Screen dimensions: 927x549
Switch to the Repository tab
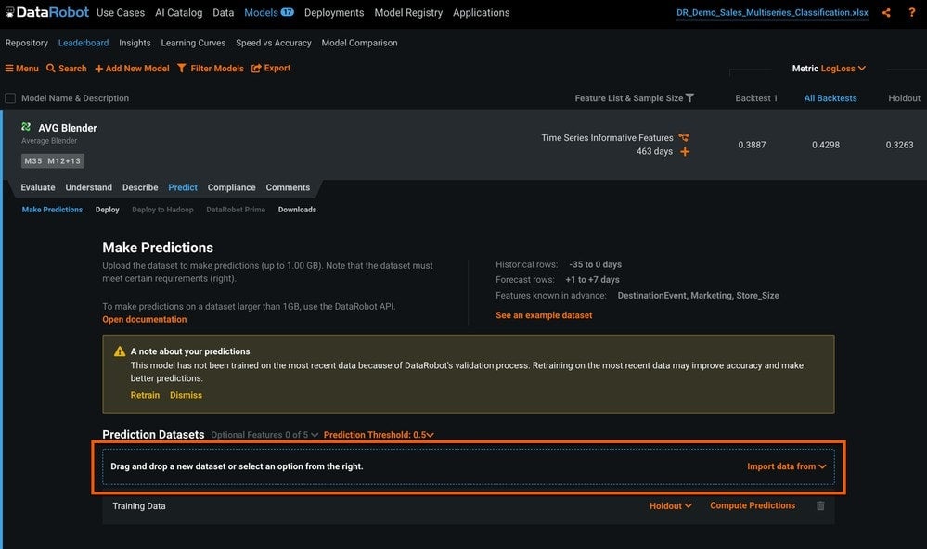27,43
